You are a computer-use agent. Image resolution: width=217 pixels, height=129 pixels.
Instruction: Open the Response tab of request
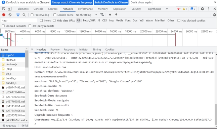click(69, 50)
